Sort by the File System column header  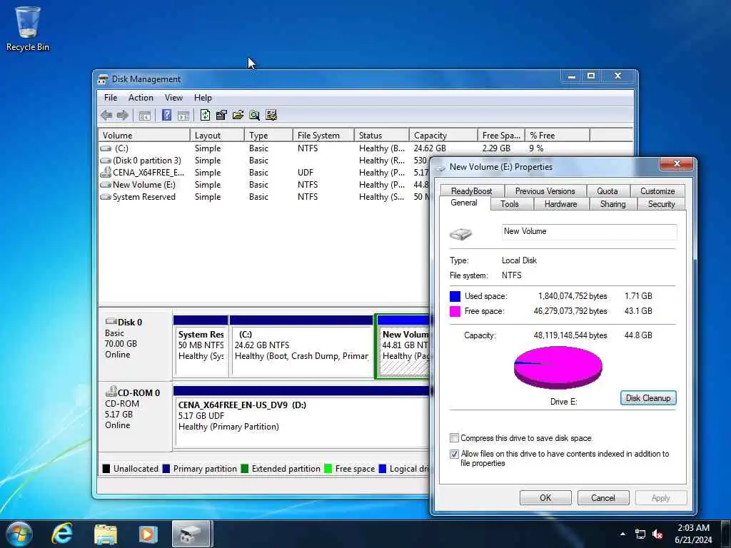pos(323,135)
